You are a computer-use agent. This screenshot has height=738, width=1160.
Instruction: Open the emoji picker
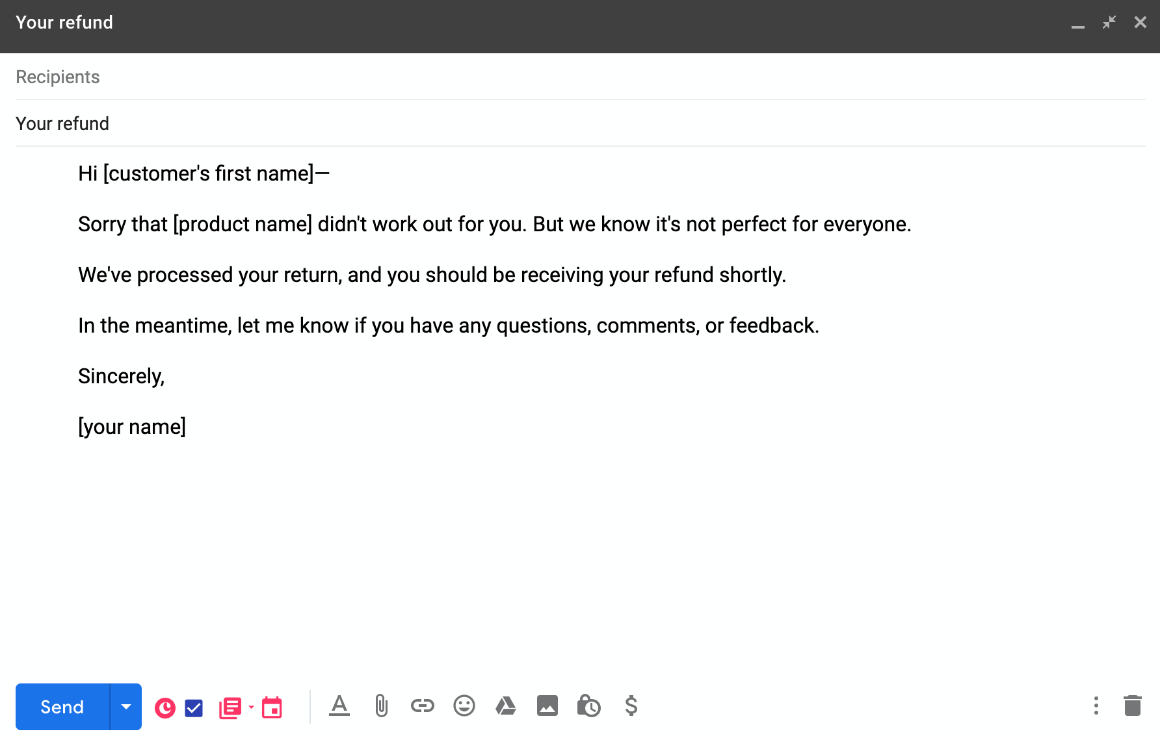tap(464, 706)
